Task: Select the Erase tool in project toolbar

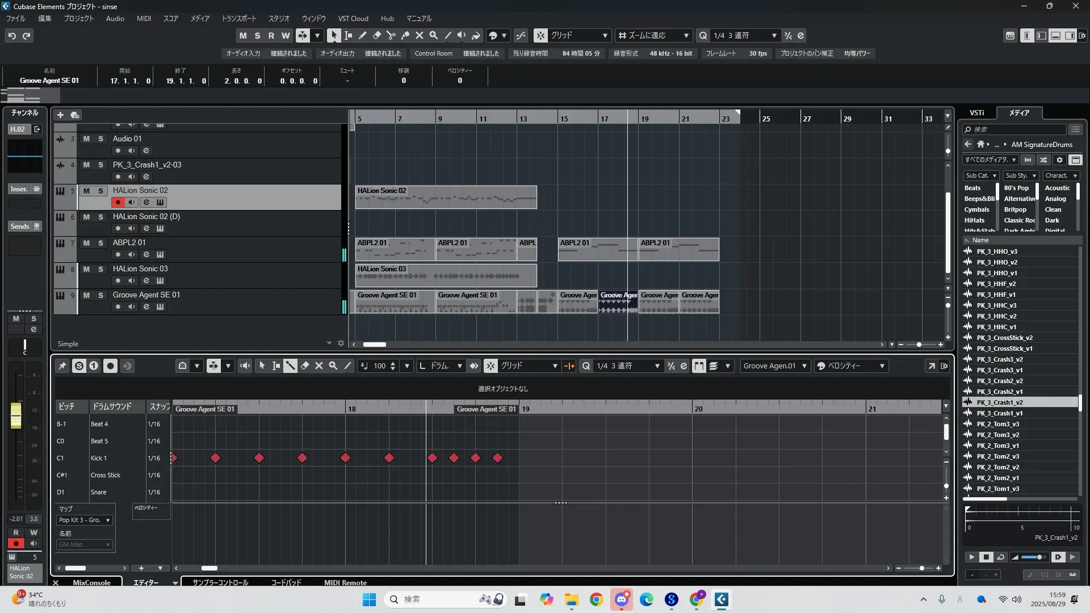Action: (376, 35)
